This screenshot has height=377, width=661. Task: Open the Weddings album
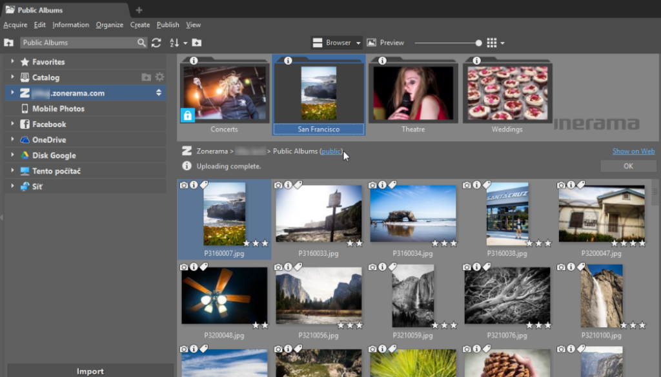507,95
